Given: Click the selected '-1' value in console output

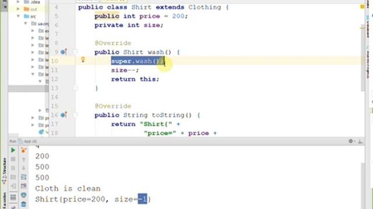Looking at the screenshot, I should pos(142,199).
